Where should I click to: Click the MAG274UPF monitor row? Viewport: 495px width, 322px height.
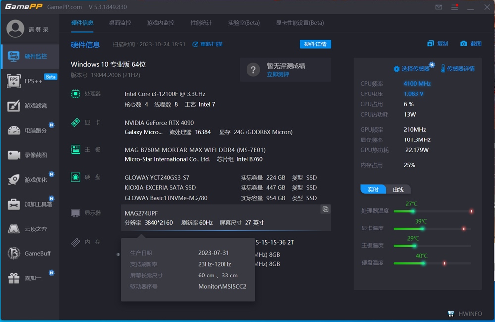click(x=226, y=218)
